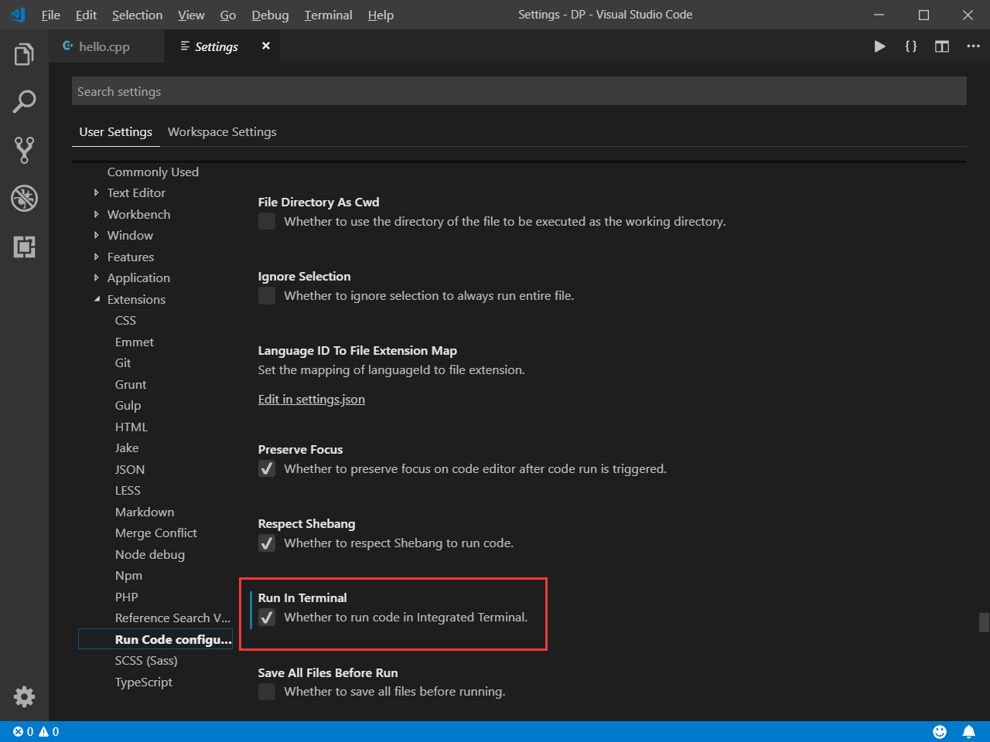Open the Debug menu
Image resolution: width=990 pixels, height=742 pixels.
[x=270, y=15]
